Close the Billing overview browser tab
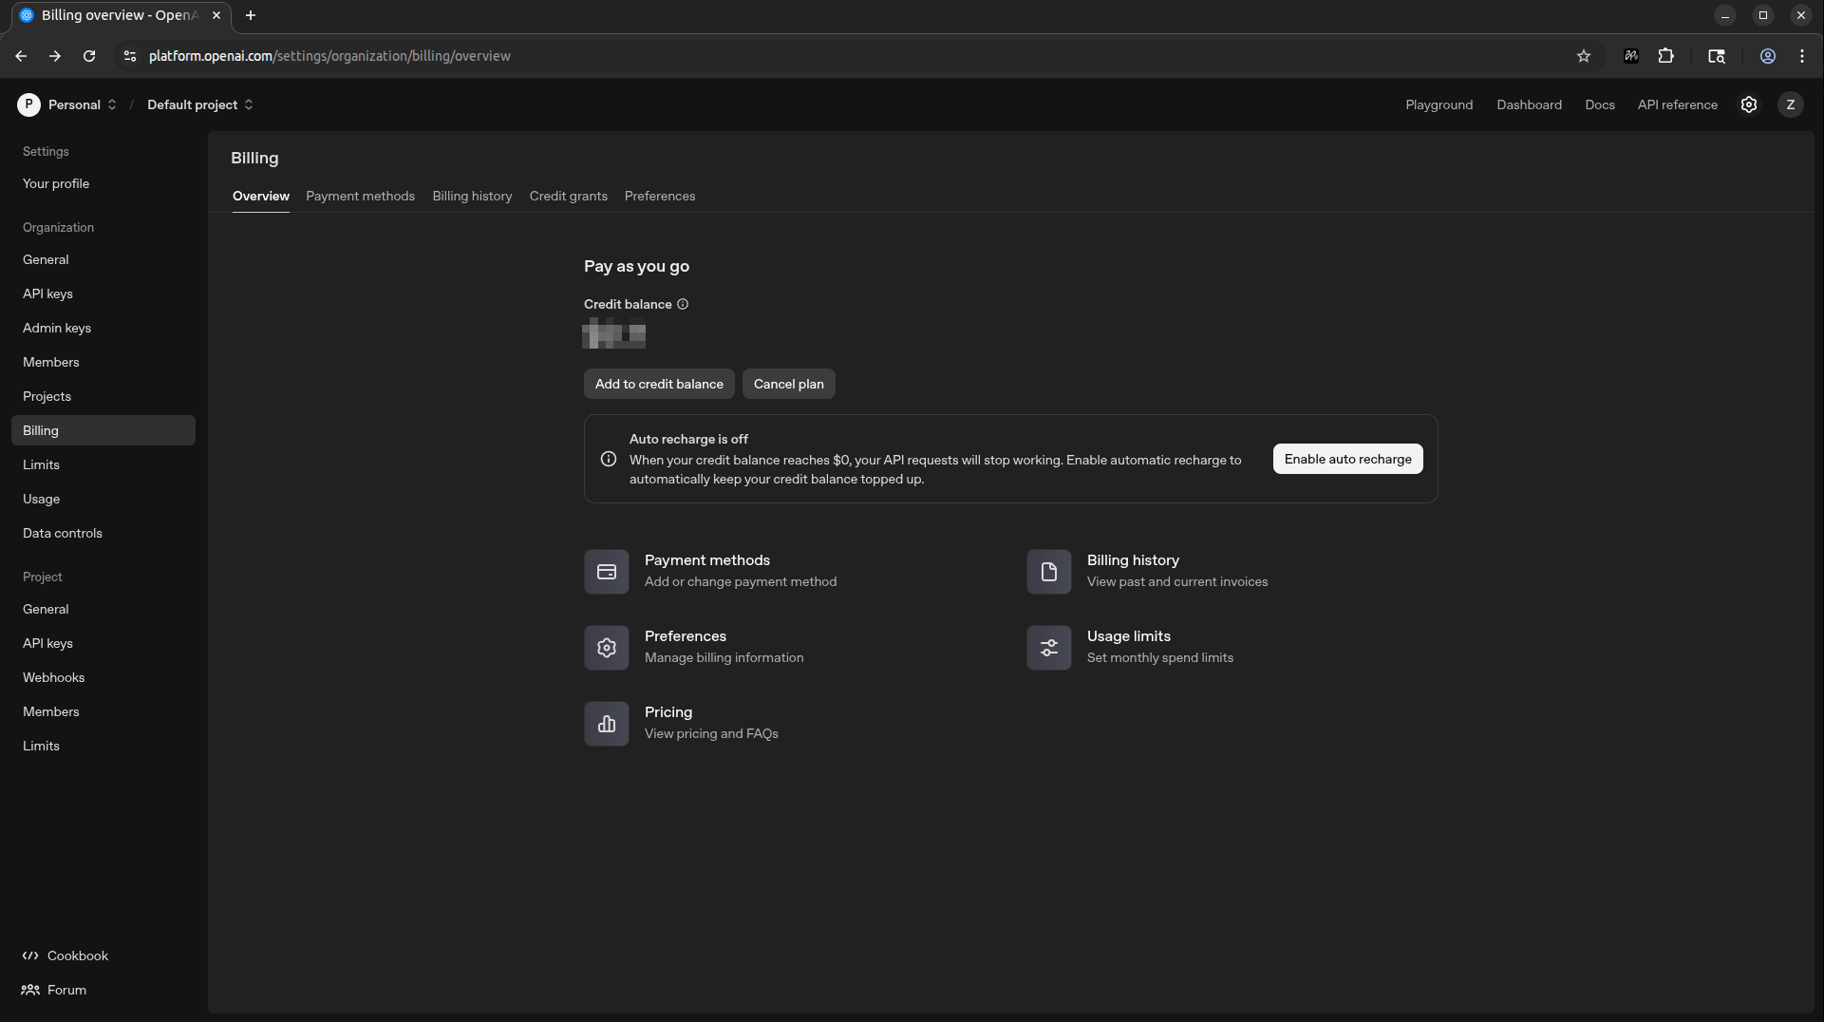1824x1022 pixels. click(x=216, y=15)
